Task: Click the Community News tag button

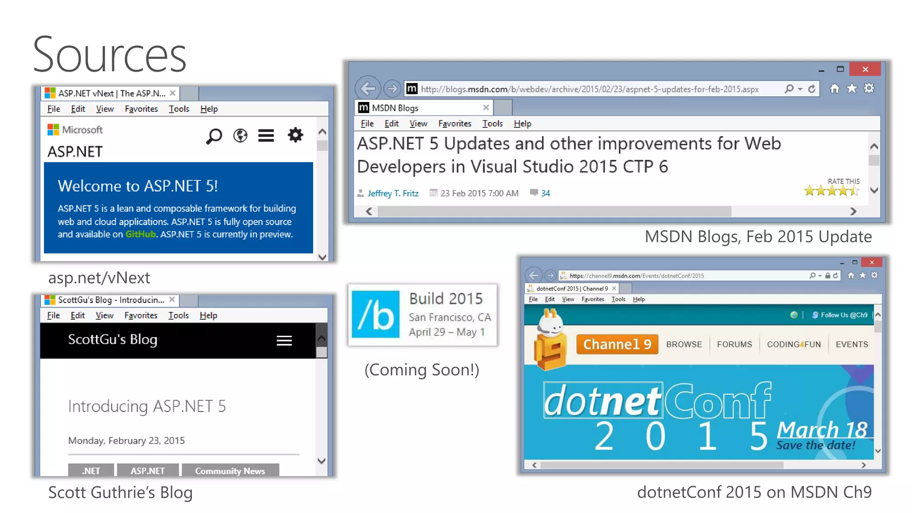Action: pos(230,471)
